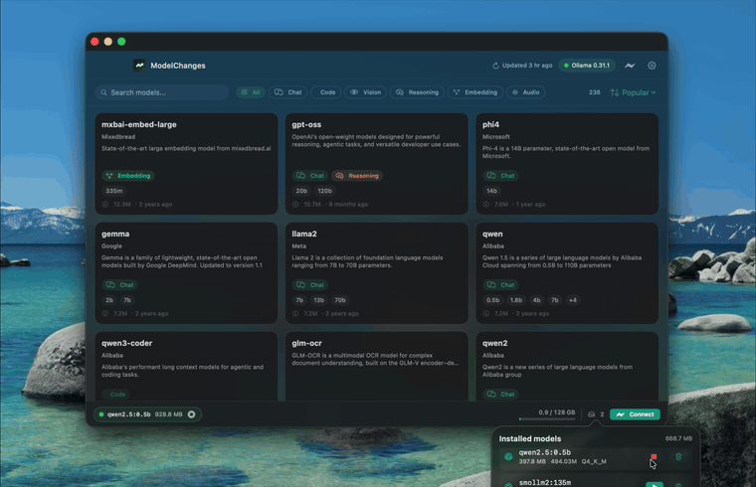Click the Installed models heading
The height and width of the screenshot is (487, 756).
click(530, 439)
